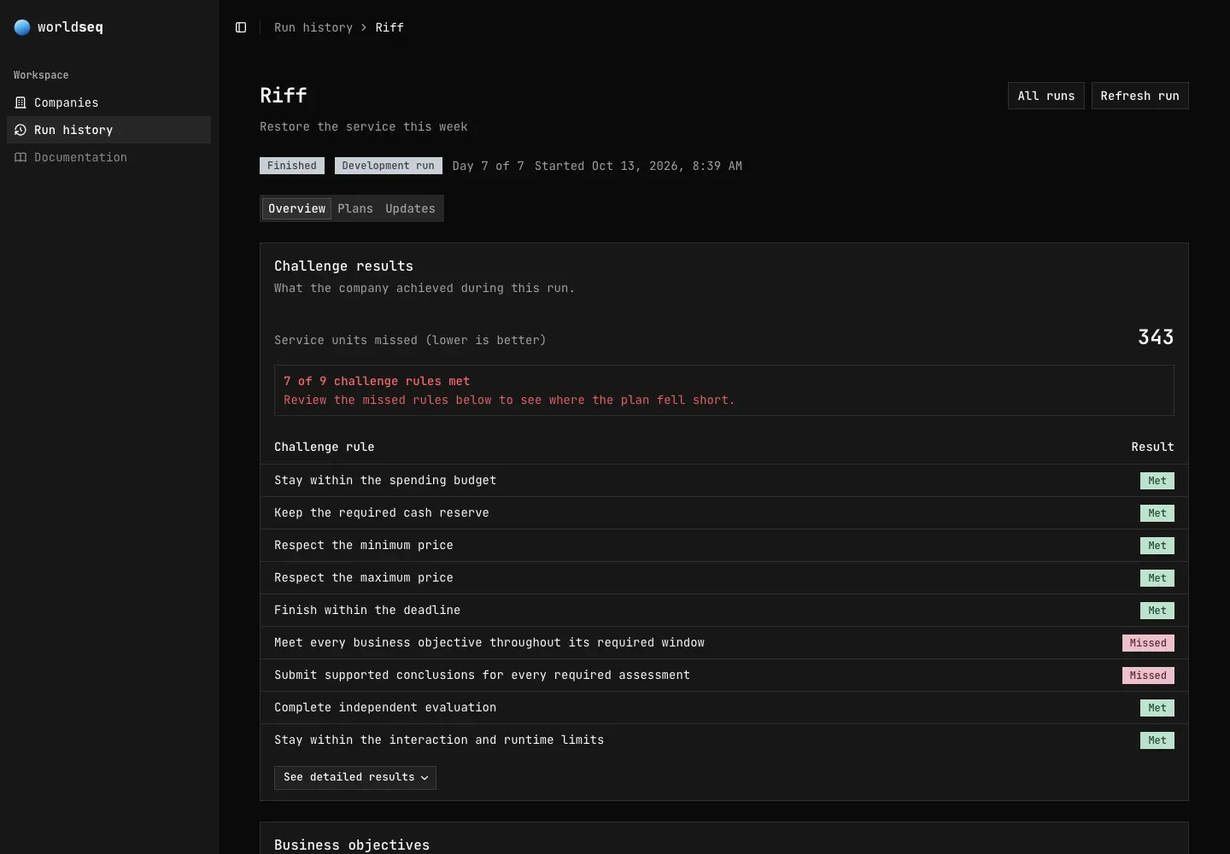The width and height of the screenshot is (1230, 854).
Task: Click 'Meet every business objective' rule text
Action: [489, 643]
